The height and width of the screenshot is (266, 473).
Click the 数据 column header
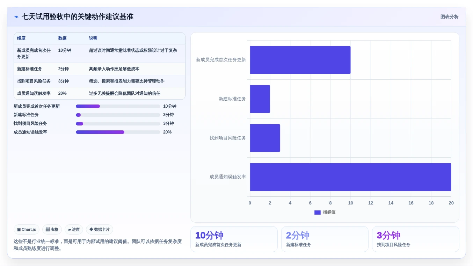click(x=63, y=38)
